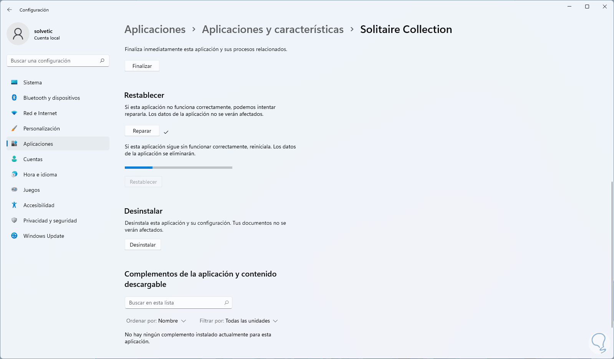Click the checkmark beside Reparar
Image resolution: width=614 pixels, height=359 pixels.
click(166, 132)
